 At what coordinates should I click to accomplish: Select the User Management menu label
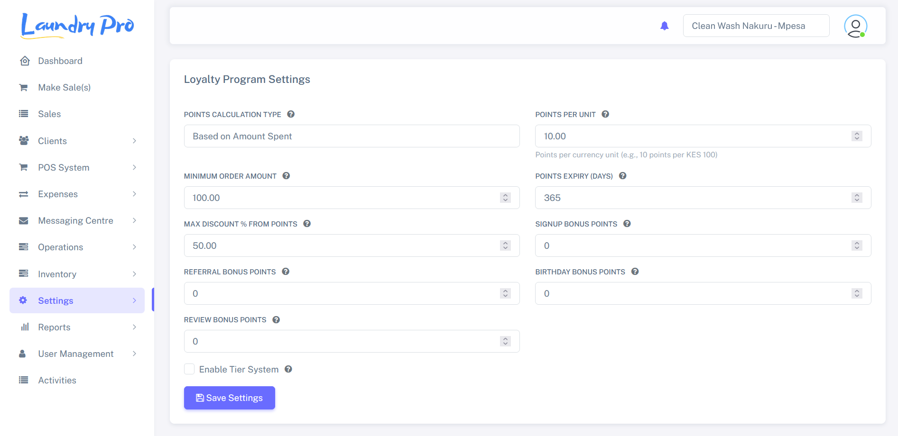75,354
